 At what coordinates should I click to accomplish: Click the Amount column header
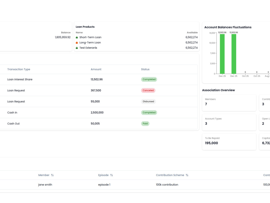tap(96, 69)
